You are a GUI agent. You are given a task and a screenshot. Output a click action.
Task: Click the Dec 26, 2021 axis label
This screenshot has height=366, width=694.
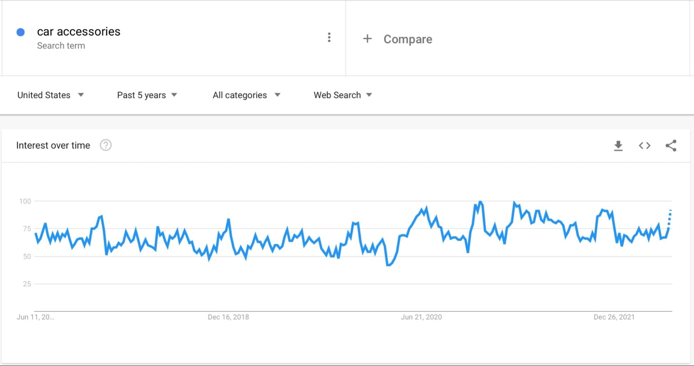(x=614, y=317)
